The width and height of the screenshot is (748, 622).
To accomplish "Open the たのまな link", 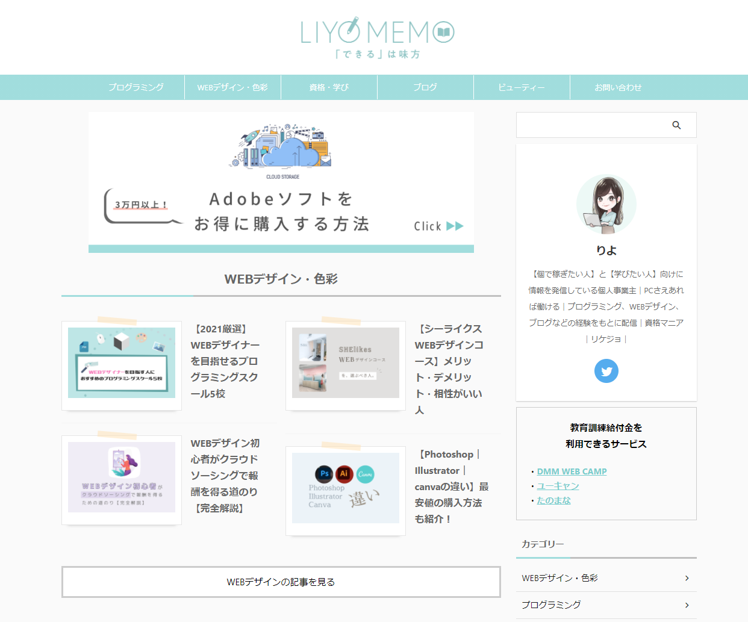I will click(553, 500).
